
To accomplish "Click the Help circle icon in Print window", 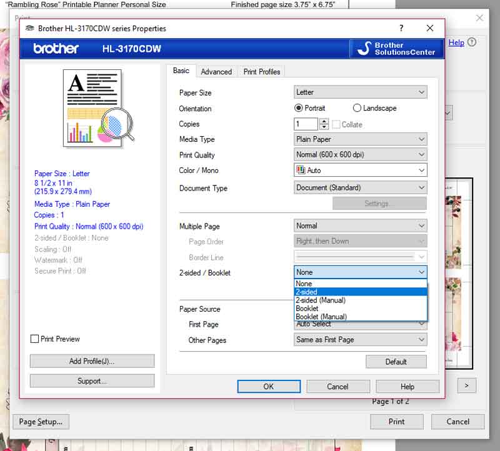I will click(x=472, y=42).
